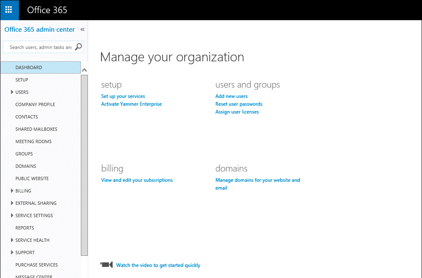The width and height of the screenshot is (422, 278).
Task: Click 'Reset user passwords' link
Action: [x=239, y=104]
